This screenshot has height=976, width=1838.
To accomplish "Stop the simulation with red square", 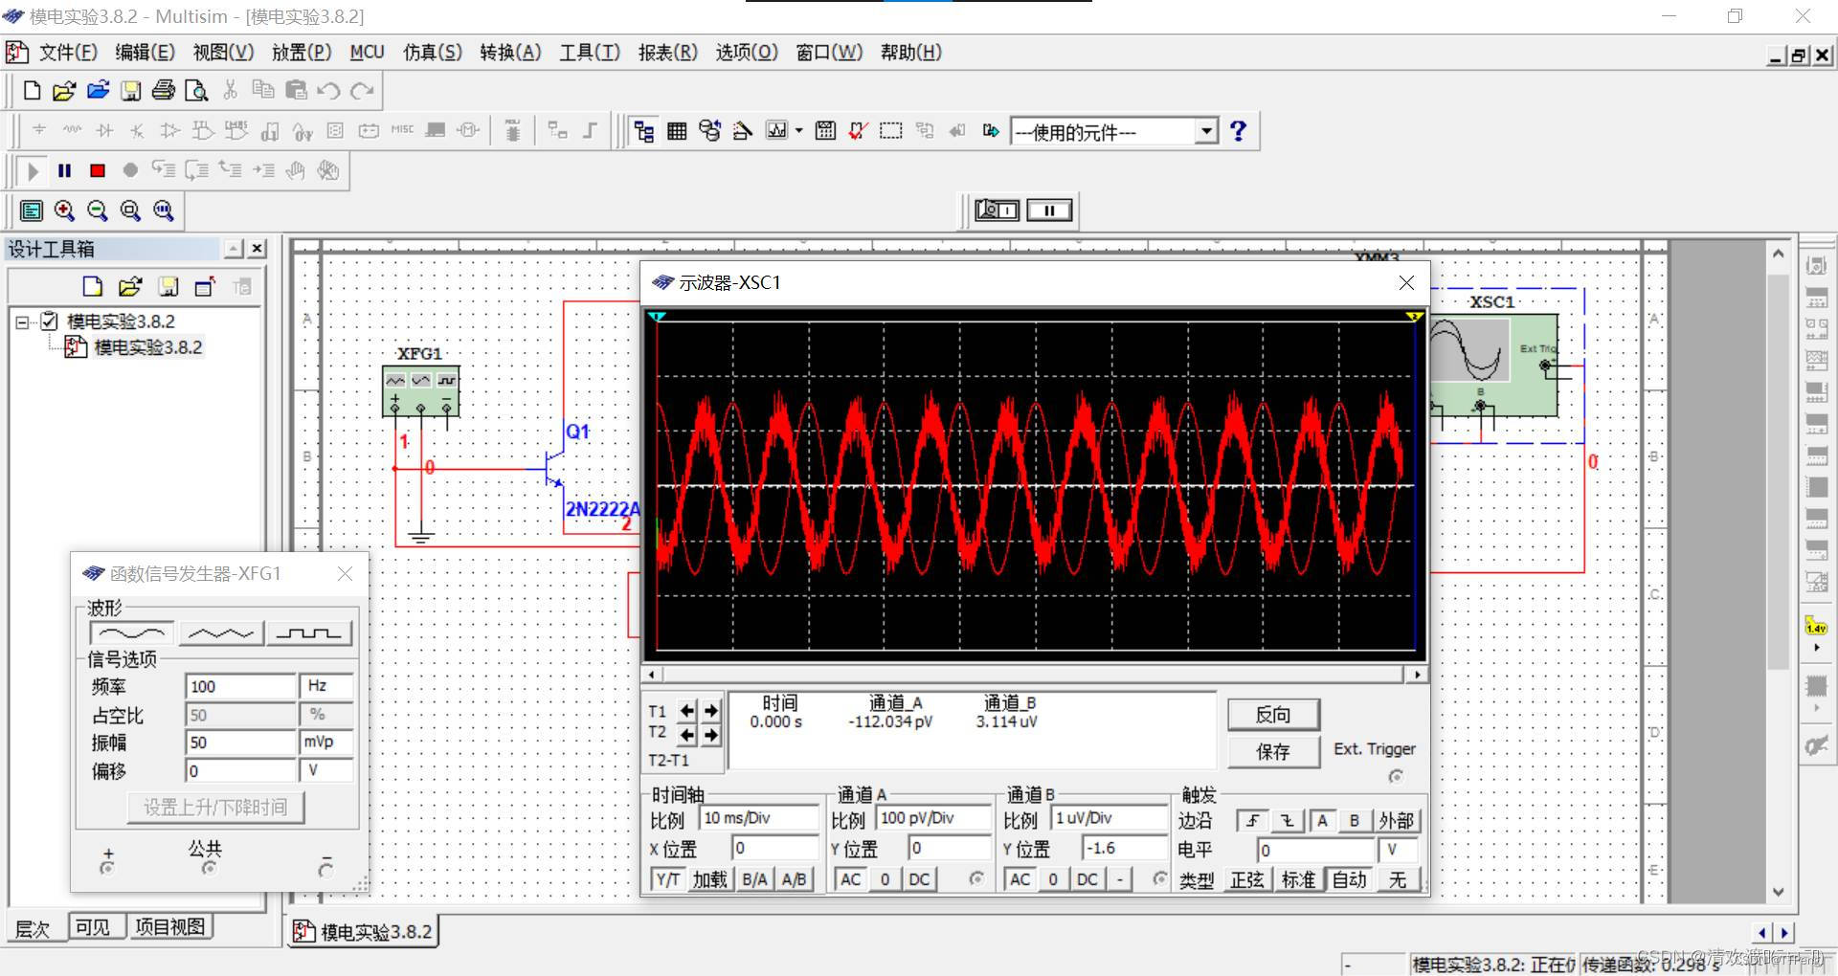I will click(x=98, y=171).
